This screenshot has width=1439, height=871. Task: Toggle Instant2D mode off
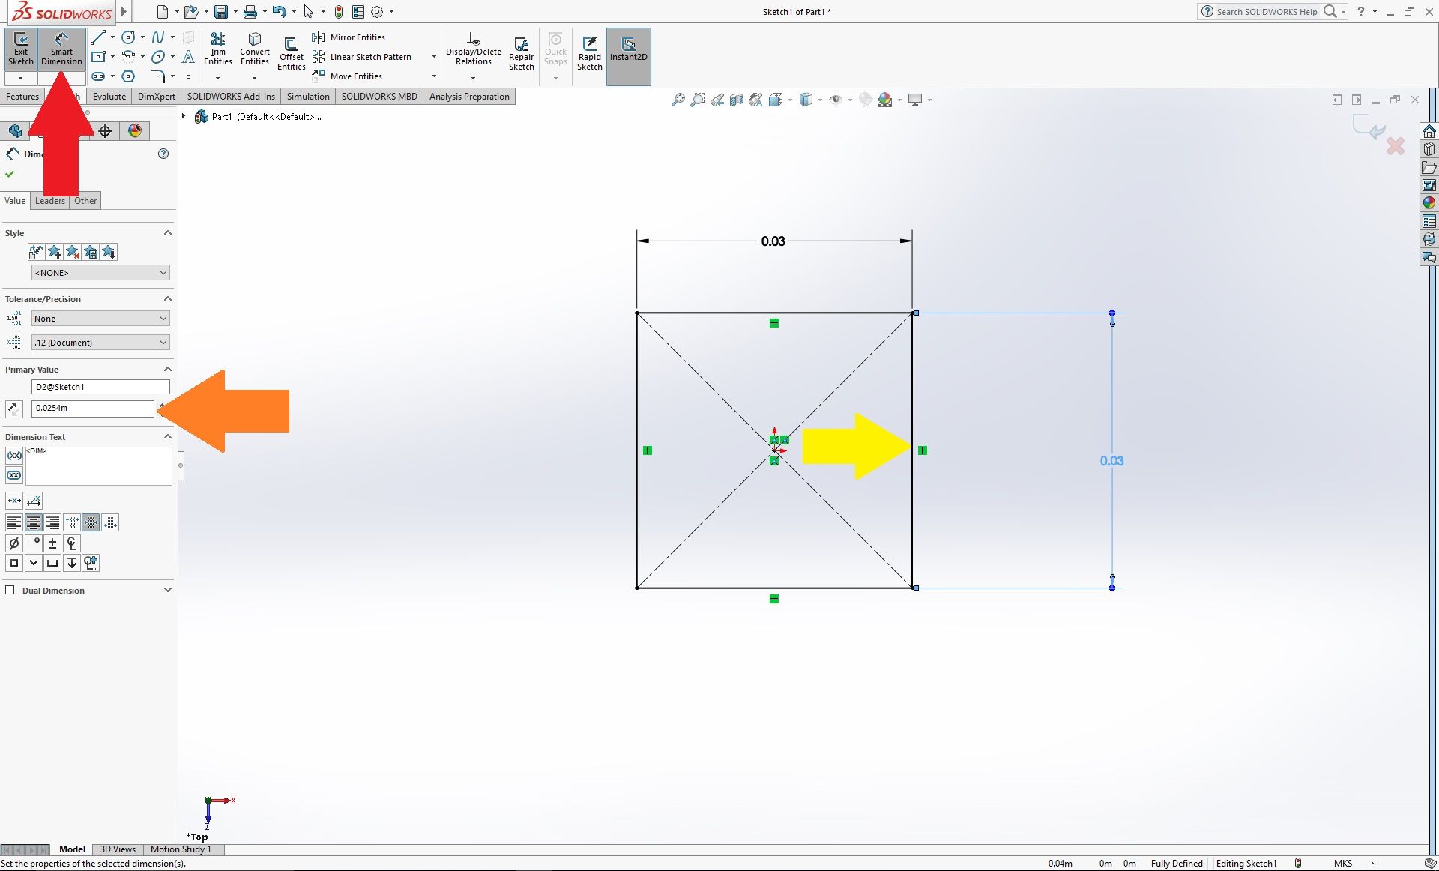pos(628,46)
